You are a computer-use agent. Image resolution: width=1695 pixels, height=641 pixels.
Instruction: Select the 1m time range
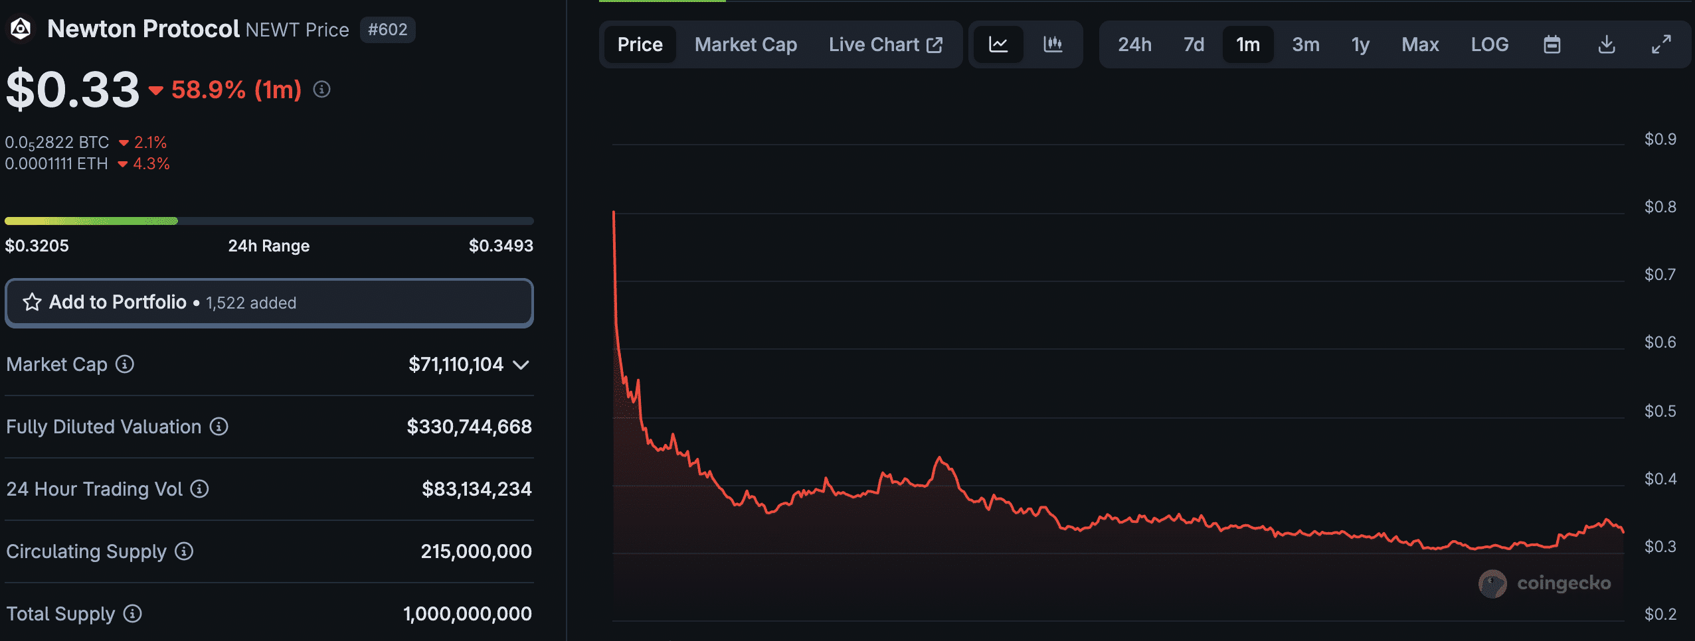(x=1248, y=44)
